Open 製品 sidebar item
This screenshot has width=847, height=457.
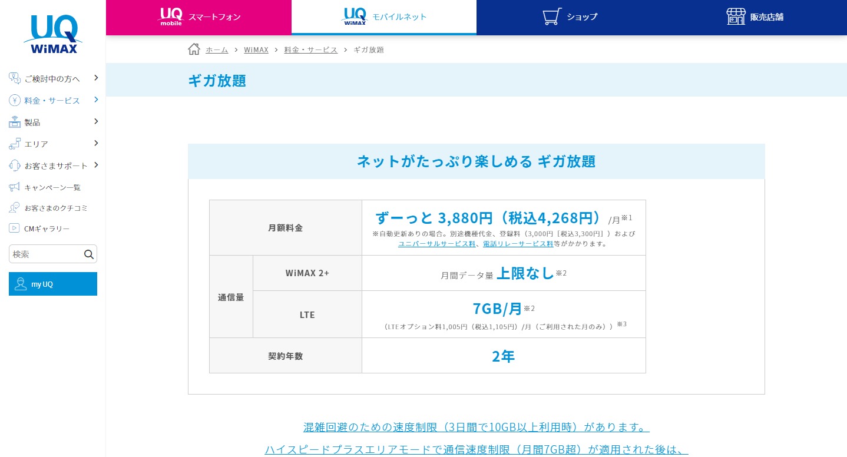tap(32, 122)
